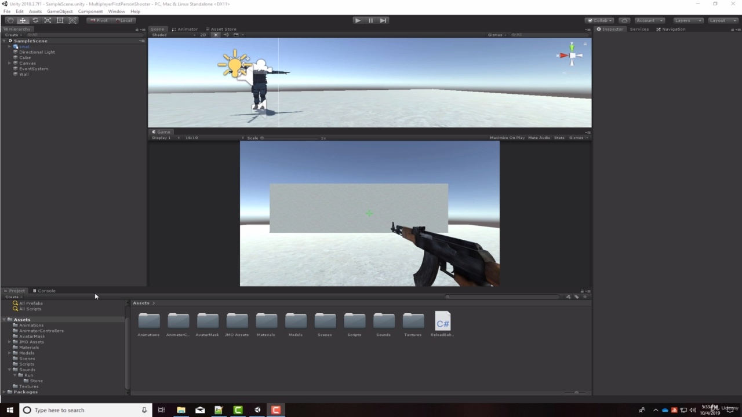Toggle scene audio in the Scene view toolbar

click(x=226, y=35)
